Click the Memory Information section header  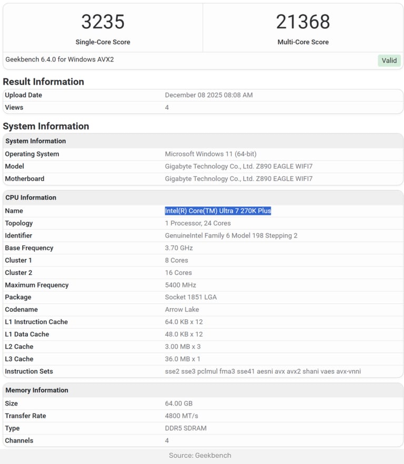36,390
